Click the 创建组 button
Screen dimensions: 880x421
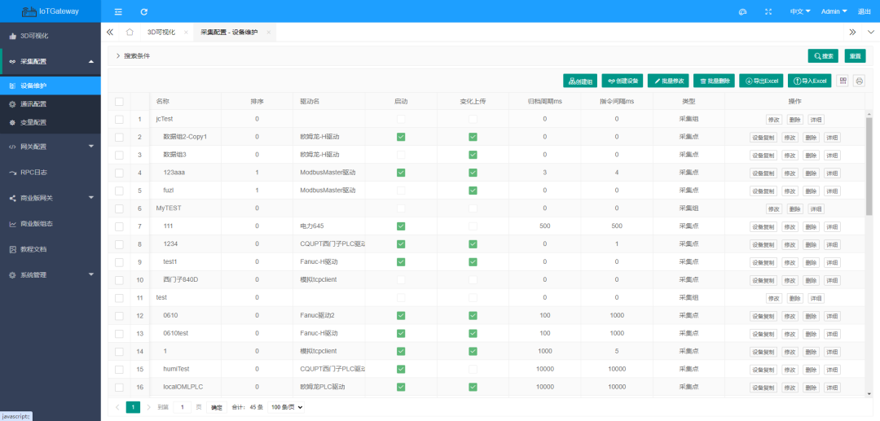coord(580,81)
